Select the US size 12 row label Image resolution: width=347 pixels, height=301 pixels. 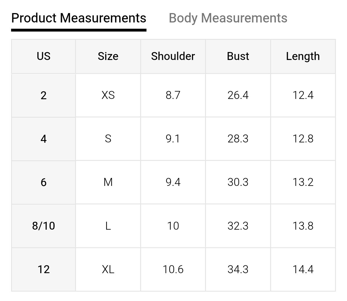(x=44, y=269)
